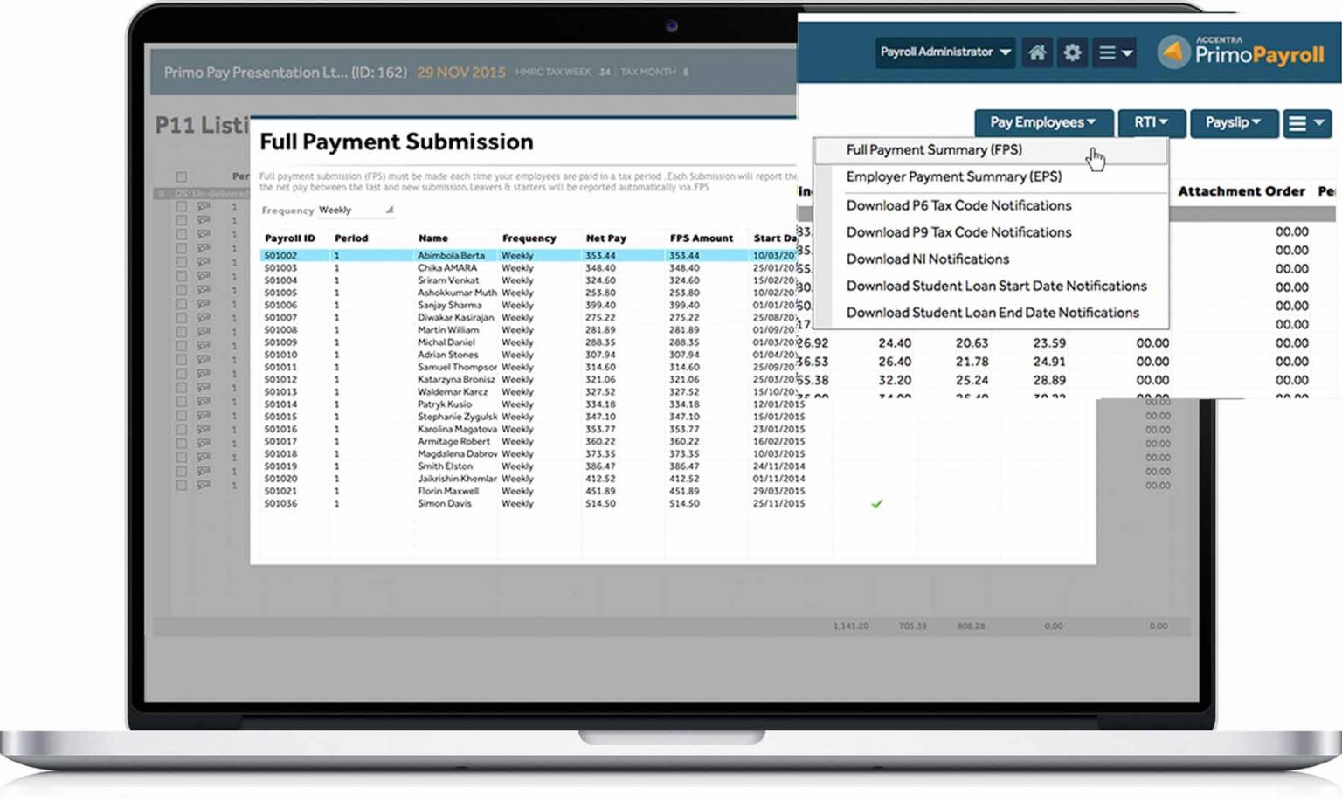Select employee Florin Maxwell

pyautogui.click(x=447, y=491)
